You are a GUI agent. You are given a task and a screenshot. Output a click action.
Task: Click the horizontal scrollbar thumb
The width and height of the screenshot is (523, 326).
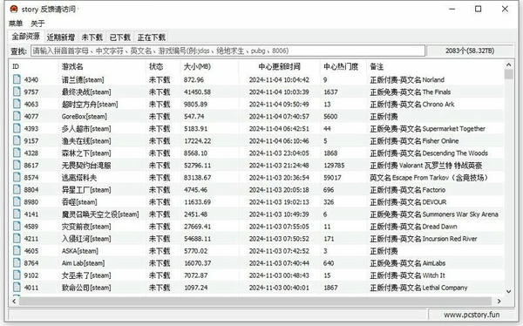coord(255,301)
